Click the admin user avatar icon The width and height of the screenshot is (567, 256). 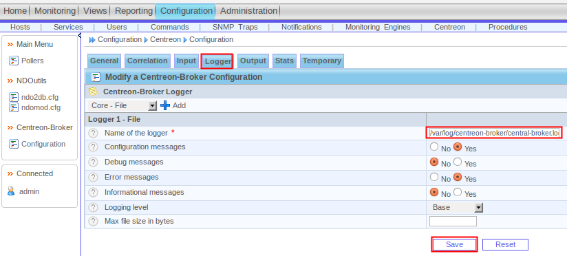pos(11,191)
